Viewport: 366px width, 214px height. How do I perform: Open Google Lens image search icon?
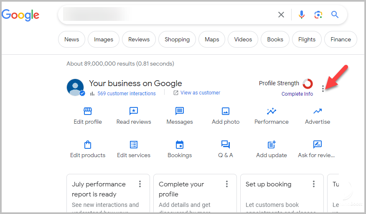(x=318, y=15)
